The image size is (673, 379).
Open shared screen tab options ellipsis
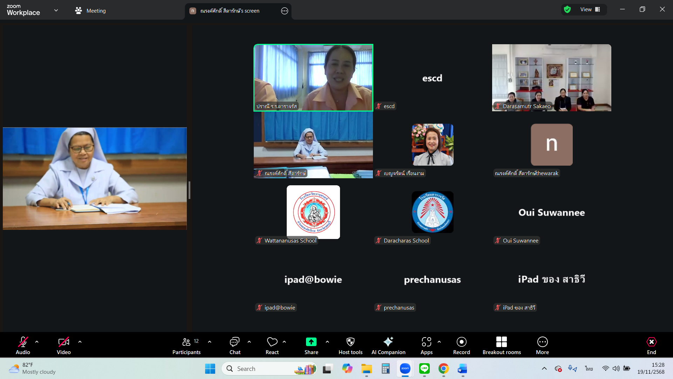(285, 11)
